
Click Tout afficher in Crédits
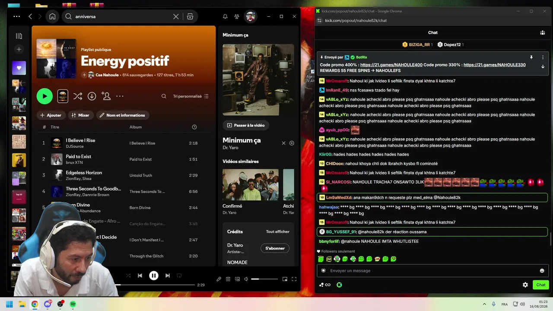[x=278, y=232]
